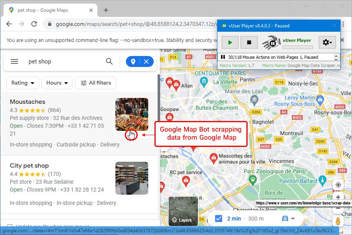Screen dimensions: 352x235
Task: Click the Chrome back arrow
Action: click(9, 24)
